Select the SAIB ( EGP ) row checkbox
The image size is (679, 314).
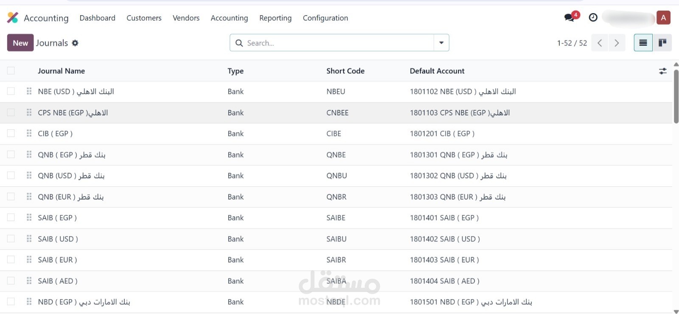(x=11, y=218)
